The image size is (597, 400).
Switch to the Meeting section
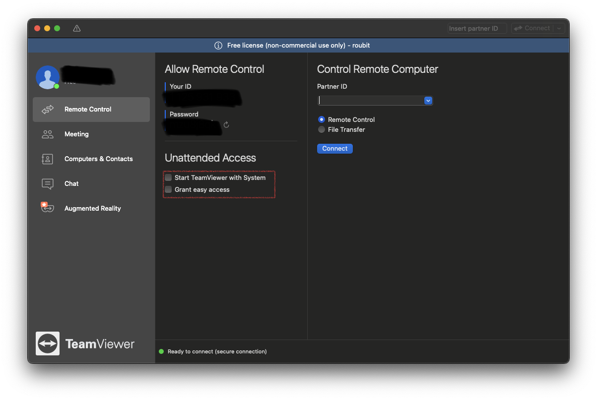pyautogui.click(x=91, y=134)
